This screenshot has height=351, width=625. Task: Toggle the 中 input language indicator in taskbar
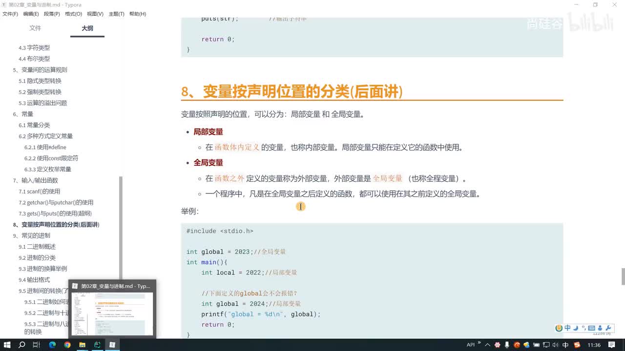565,345
